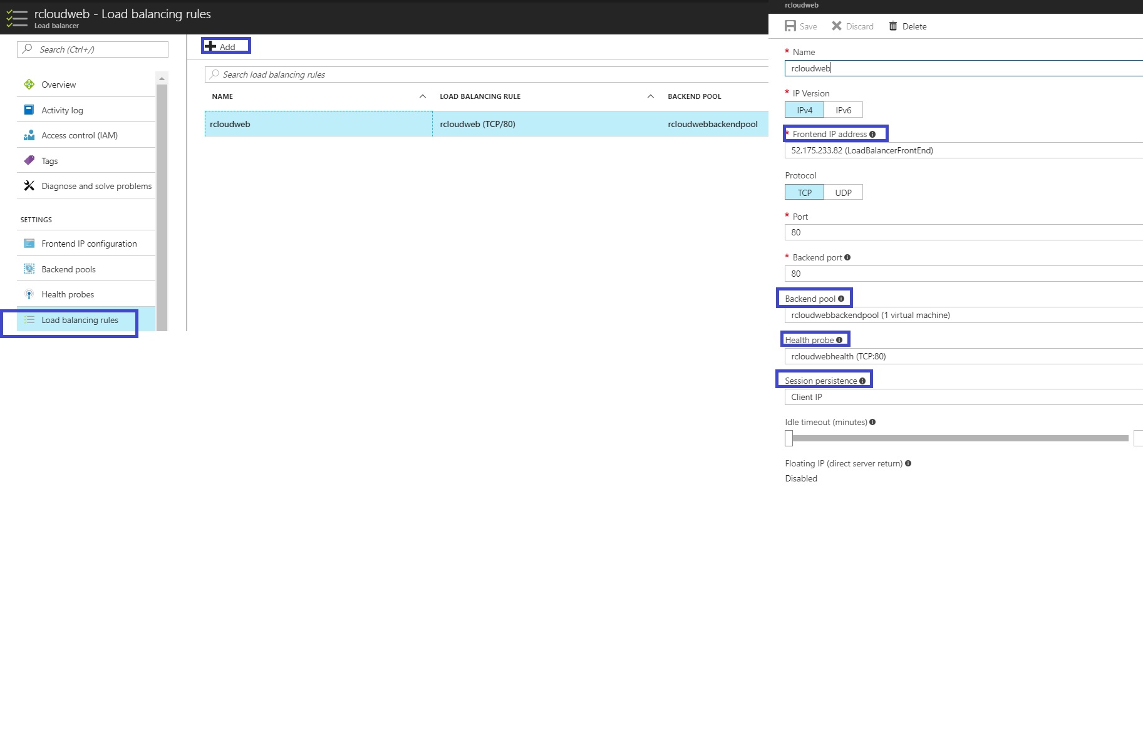This screenshot has width=1143, height=745.
Task: Collapse the NAME column sort chevron
Action: 423,96
